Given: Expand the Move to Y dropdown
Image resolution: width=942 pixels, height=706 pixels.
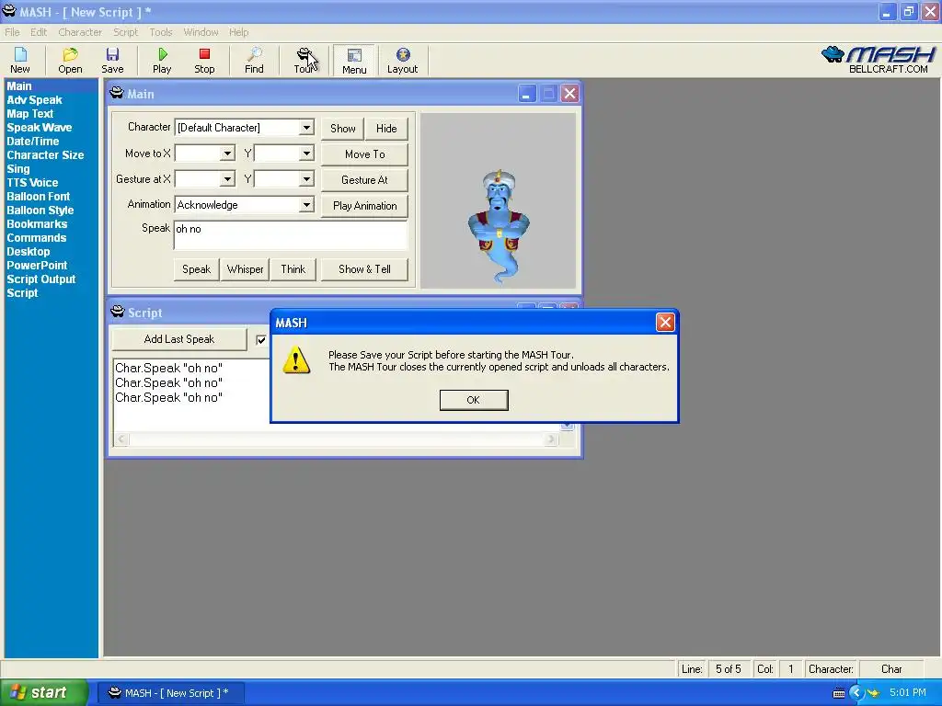Looking at the screenshot, I should pos(306,154).
